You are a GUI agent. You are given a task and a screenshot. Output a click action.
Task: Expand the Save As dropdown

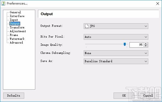116,61
